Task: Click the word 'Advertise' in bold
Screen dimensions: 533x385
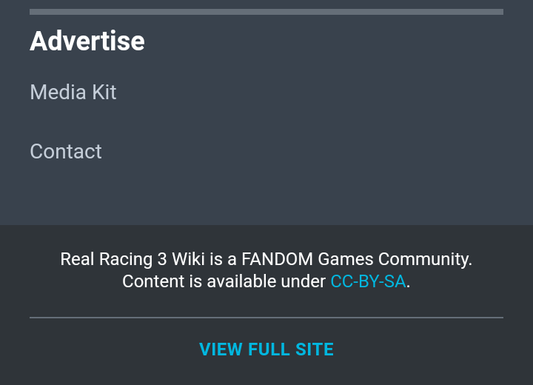Action: tap(87, 41)
